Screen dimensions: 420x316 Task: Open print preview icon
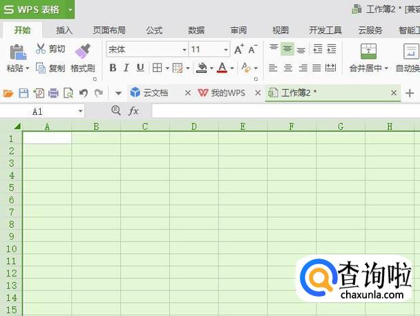point(68,93)
